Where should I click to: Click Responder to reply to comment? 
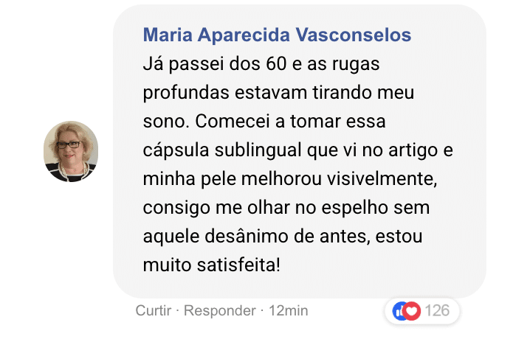pyautogui.click(x=219, y=311)
